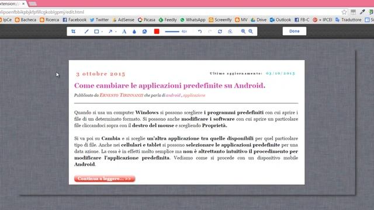Open the IPCEI bookmark

(x=322, y=20)
